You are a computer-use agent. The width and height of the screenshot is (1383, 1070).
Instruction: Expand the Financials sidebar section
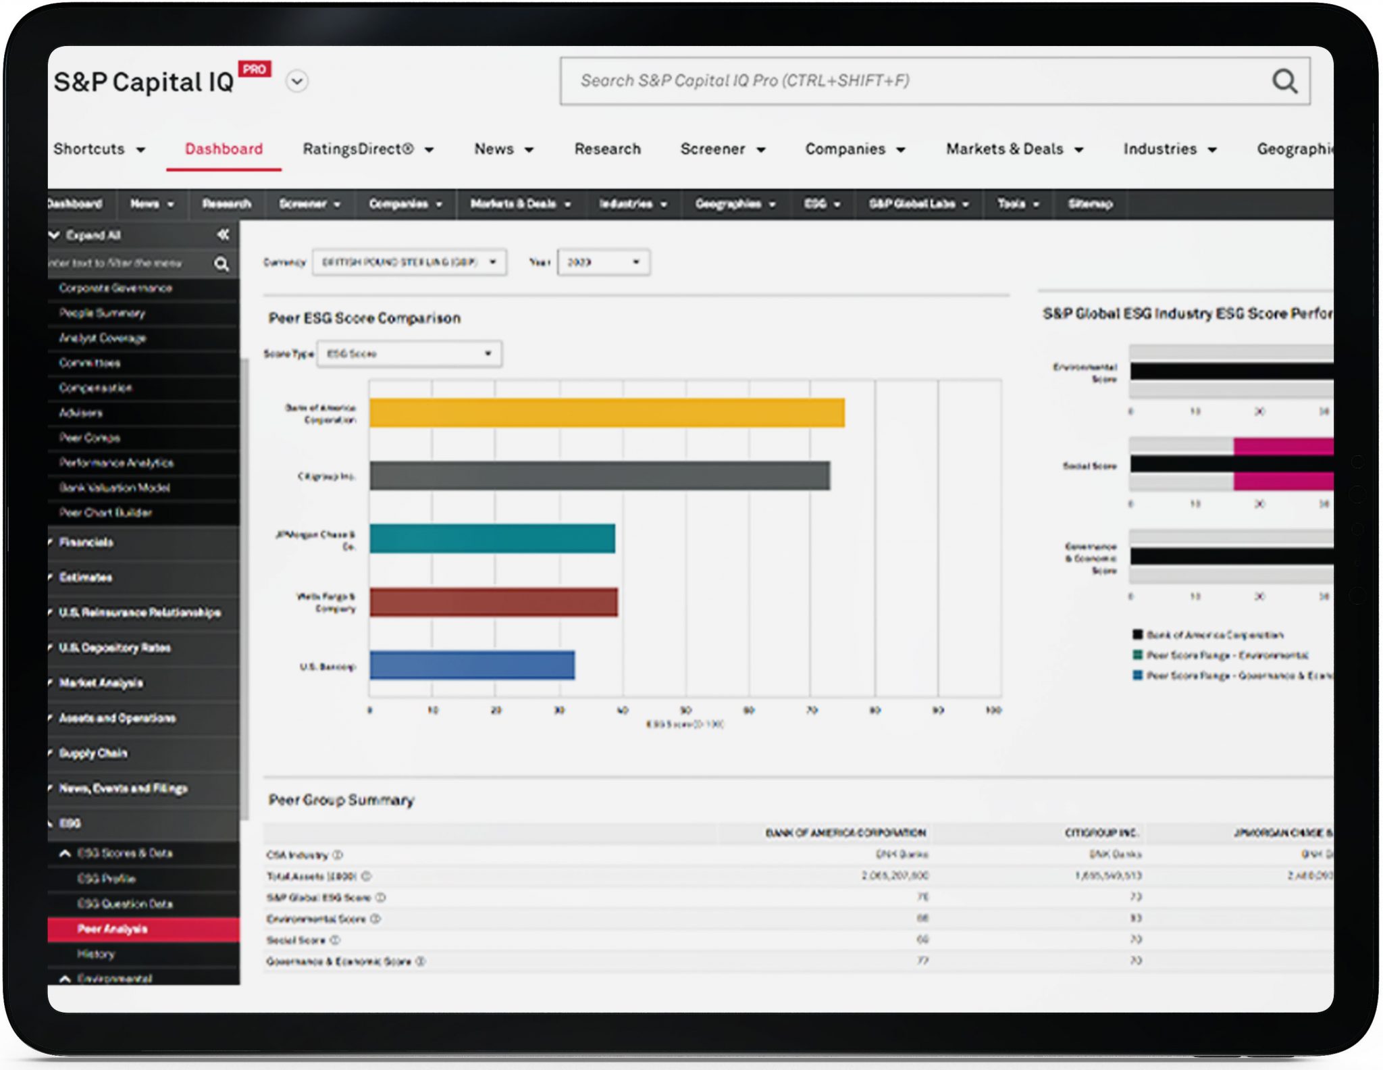(143, 542)
